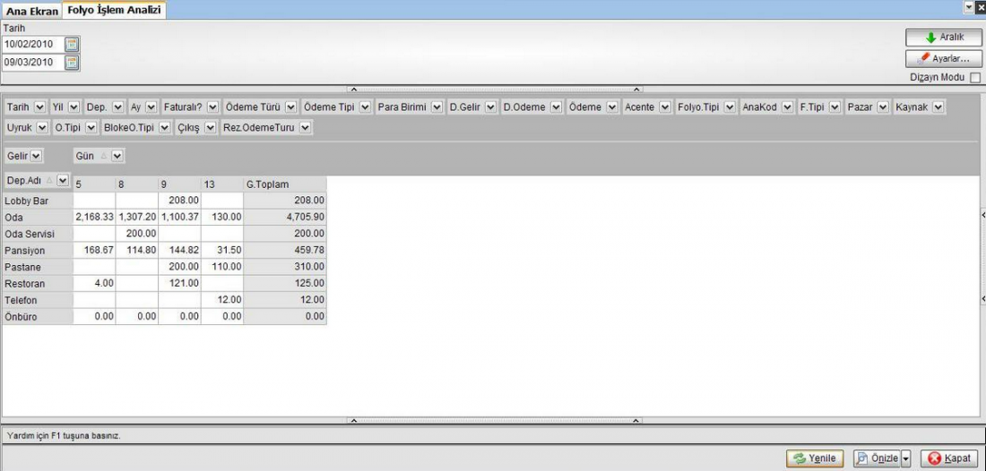The image size is (986, 471).
Task: Click the Aralık button
Action: 944,38
